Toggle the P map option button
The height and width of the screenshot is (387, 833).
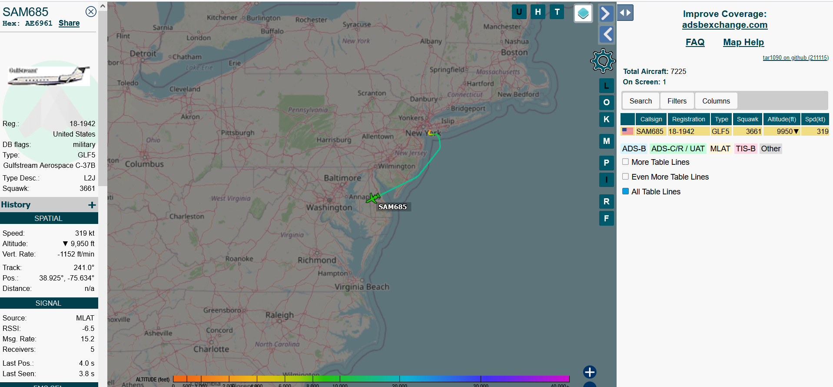point(607,163)
